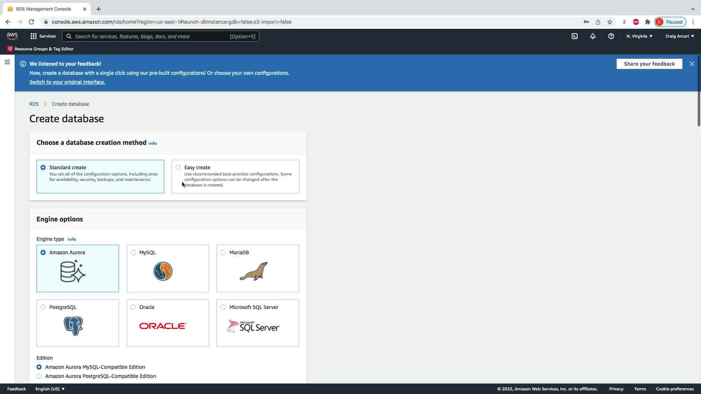Open the Services grid menu

pos(43,36)
